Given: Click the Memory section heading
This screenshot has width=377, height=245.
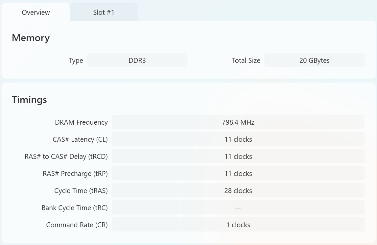Looking at the screenshot, I should click(31, 38).
